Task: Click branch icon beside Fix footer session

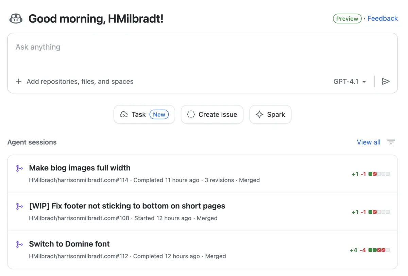Action: pyautogui.click(x=19, y=206)
